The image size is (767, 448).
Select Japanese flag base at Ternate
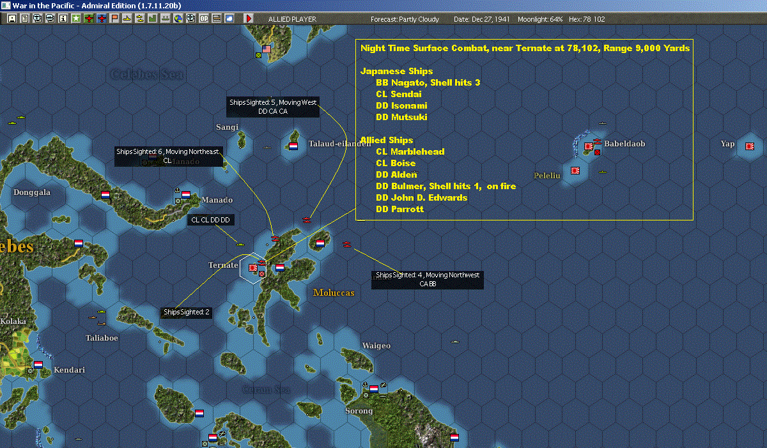coord(253,268)
